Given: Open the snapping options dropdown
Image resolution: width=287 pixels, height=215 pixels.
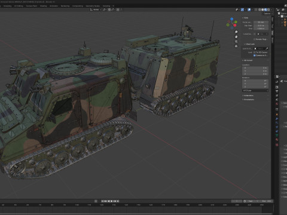Looking at the screenshot, I should click(x=112, y=10).
